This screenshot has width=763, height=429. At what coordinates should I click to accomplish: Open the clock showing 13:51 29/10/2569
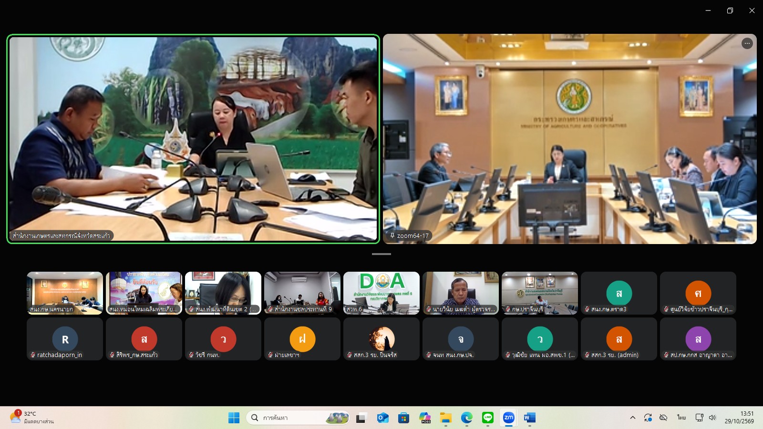click(x=740, y=418)
